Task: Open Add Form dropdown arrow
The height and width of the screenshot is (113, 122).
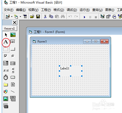Action: [x=20, y=17]
